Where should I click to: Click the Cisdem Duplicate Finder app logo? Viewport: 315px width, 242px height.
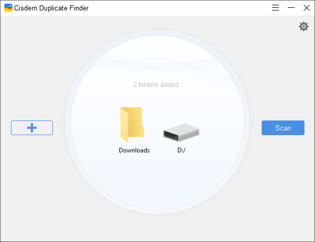pyautogui.click(x=8, y=8)
